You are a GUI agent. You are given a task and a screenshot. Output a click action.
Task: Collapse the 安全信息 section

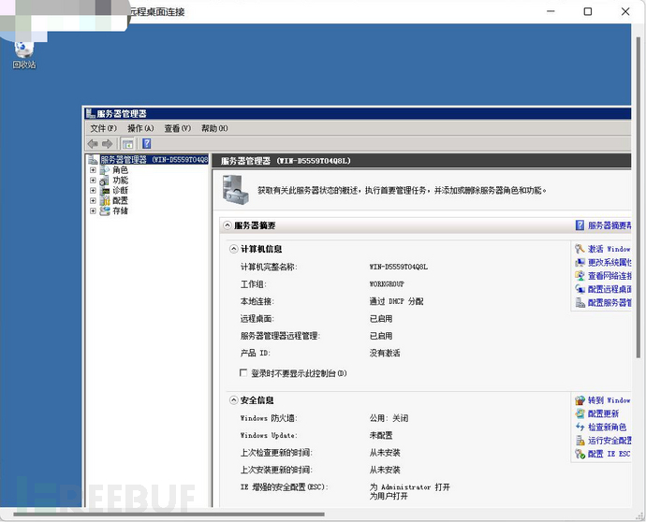click(234, 400)
